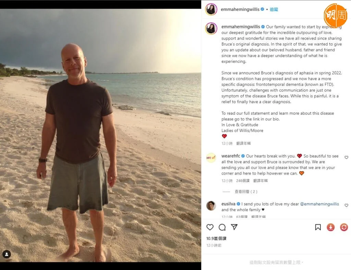Open the 10.9萬 likes count list
Viewport: 351px width, 270px height.
(x=216, y=238)
